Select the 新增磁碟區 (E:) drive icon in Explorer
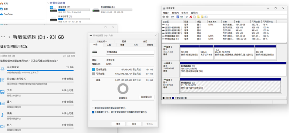 tap(53, 19)
